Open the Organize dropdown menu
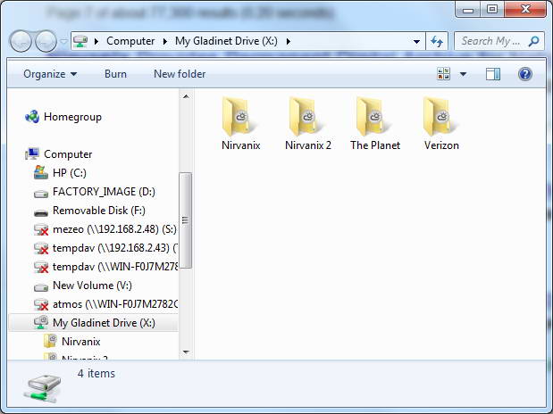553x414 pixels. tap(50, 74)
